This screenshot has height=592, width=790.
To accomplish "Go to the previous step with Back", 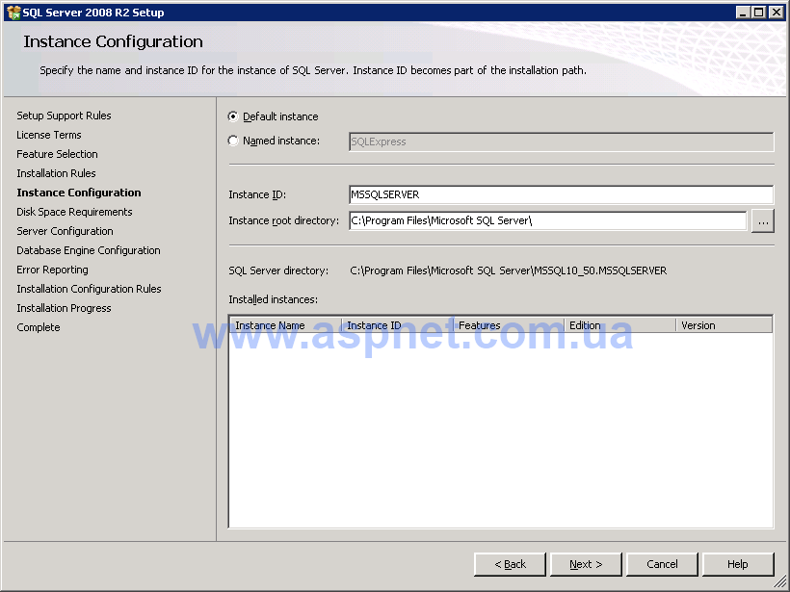I will click(x=510, y=564).
